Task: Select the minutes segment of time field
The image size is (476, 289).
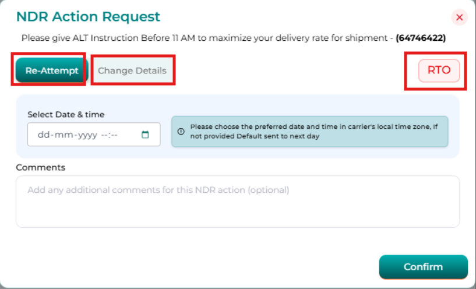Action: point(114,135)
